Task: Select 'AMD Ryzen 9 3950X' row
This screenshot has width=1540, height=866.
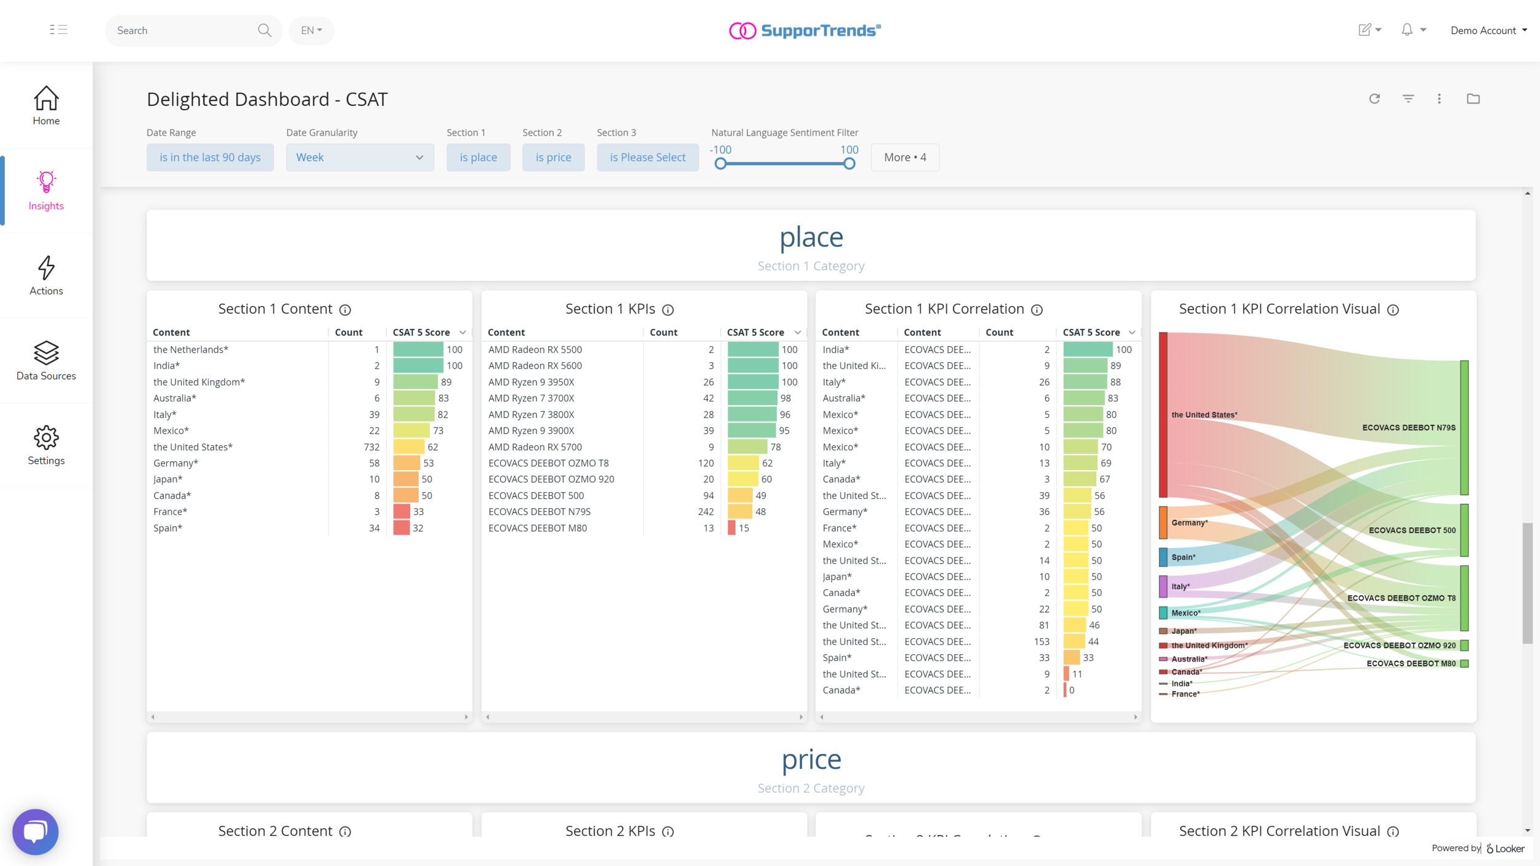Action: coord(644,382)
